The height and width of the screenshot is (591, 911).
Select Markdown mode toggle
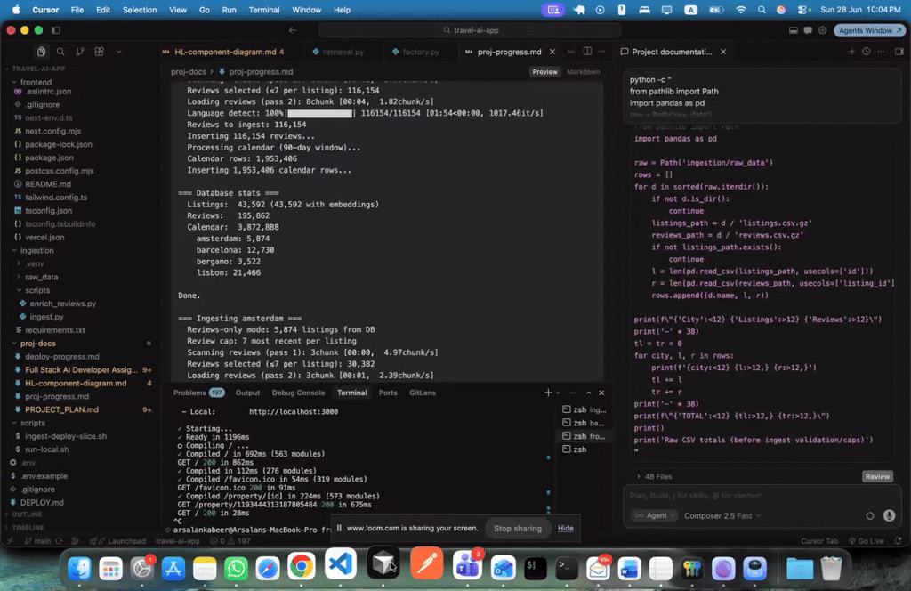point(584,71)
